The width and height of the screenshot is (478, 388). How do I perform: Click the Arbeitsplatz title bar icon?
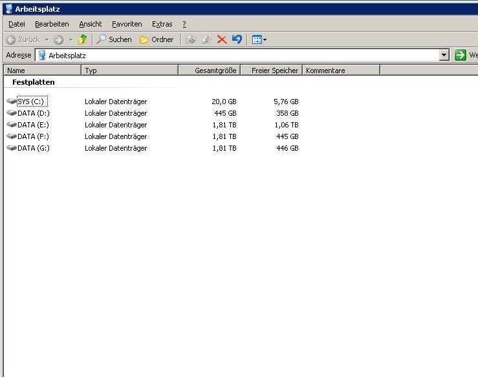tap(9, 9)
